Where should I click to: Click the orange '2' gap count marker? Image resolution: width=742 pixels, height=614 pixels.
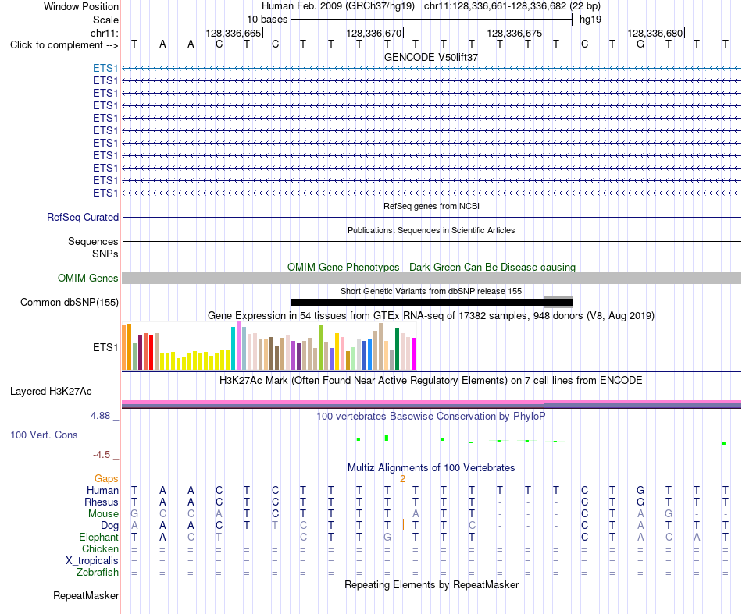pos(402,479)
